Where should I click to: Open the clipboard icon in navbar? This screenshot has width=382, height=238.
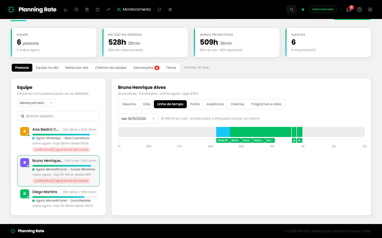(x=87, y=10)
